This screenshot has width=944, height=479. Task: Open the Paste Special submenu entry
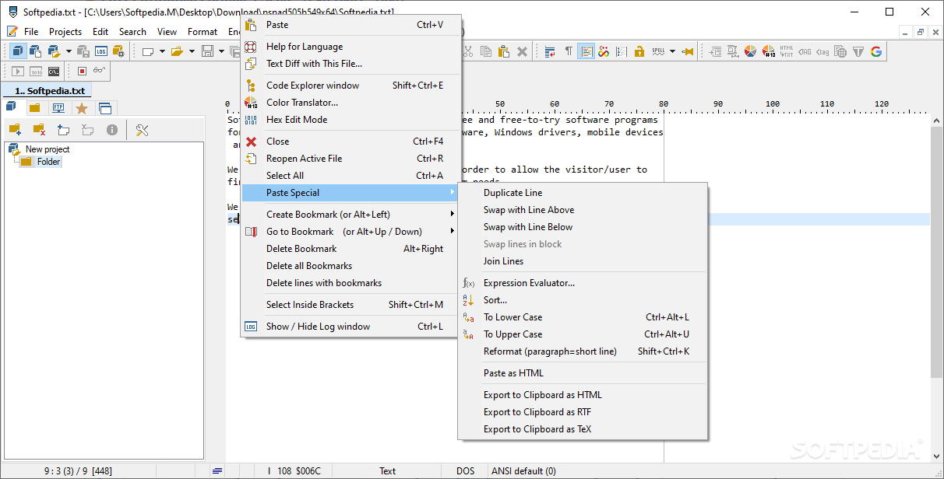(x=350, y=193)
